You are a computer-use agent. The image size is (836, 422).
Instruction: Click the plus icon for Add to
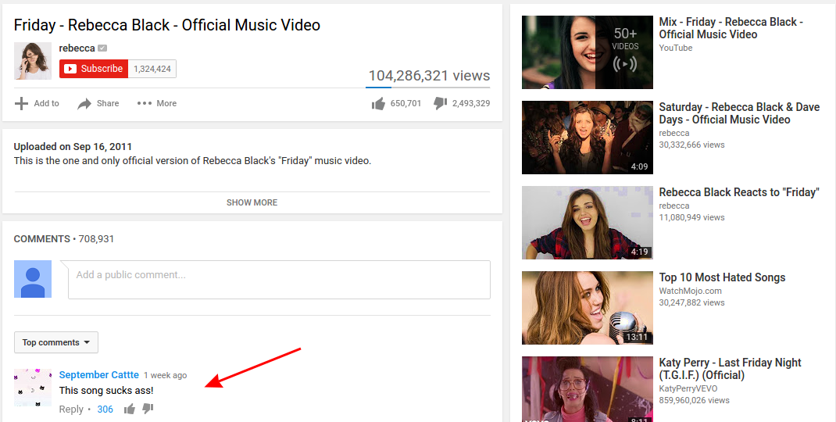click(21, 103)
